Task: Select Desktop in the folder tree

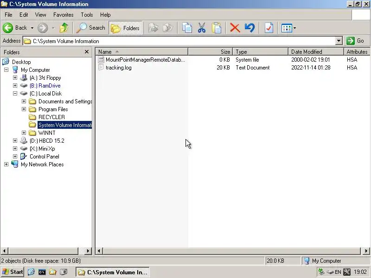Action: pyautogui.click(x=21, y=62)
